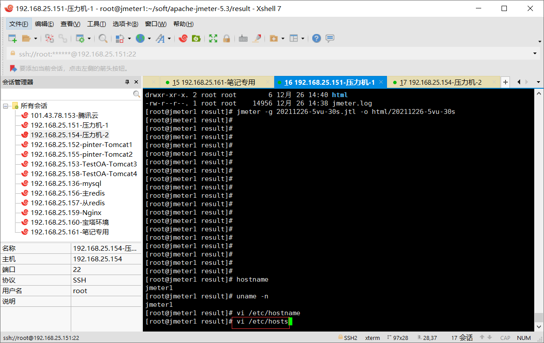Screen dimensions: 544x343
Task: Select session 192.168.25.160-宝塔环境
Action: (x=69, y=222)
